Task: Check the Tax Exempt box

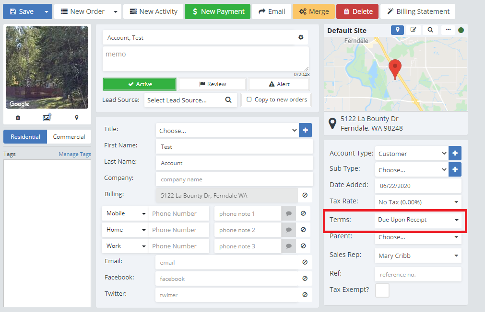Action: click(382, 290)
